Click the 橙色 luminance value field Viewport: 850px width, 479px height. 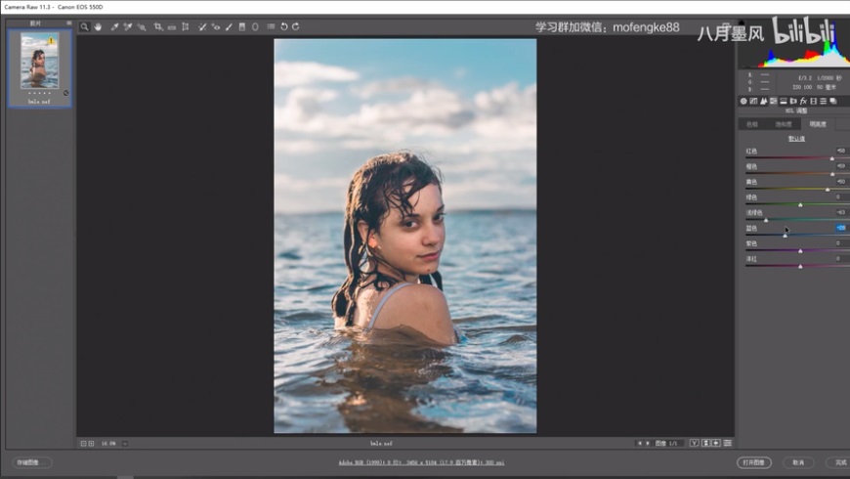pos(841,166)
